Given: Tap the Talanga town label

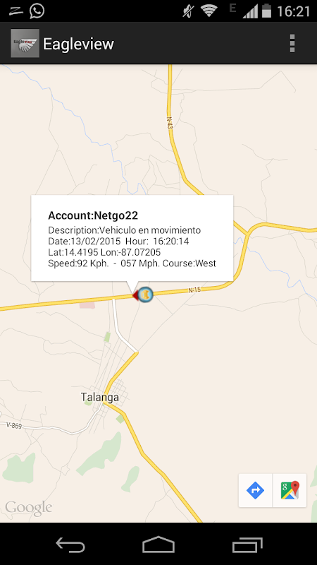Looking at the screenshot, I should click(99, 398).
